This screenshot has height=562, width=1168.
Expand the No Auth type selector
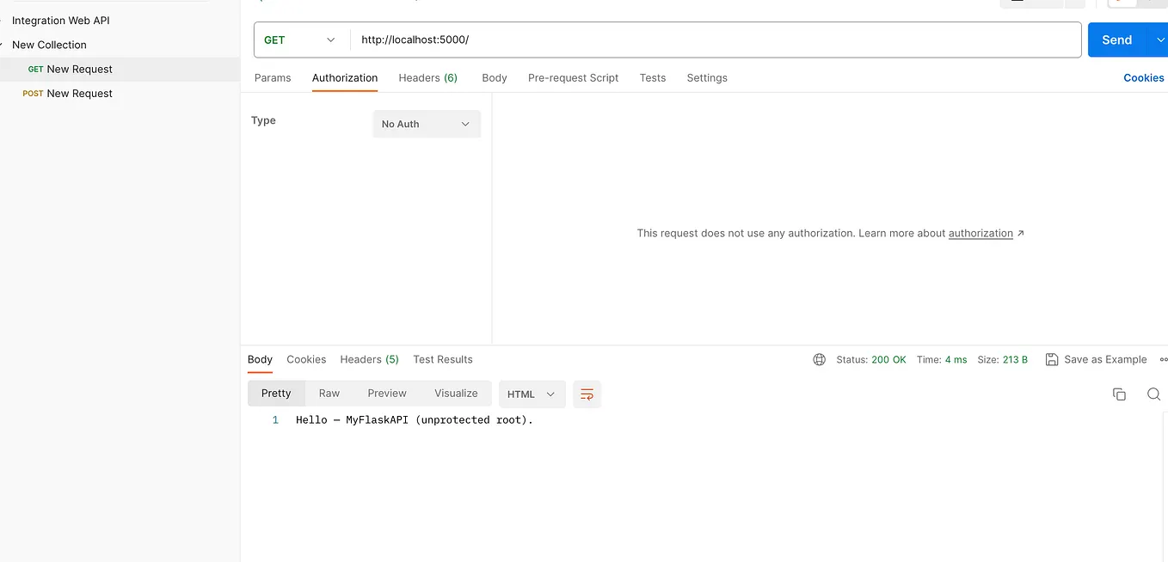(x=426, y=123)
